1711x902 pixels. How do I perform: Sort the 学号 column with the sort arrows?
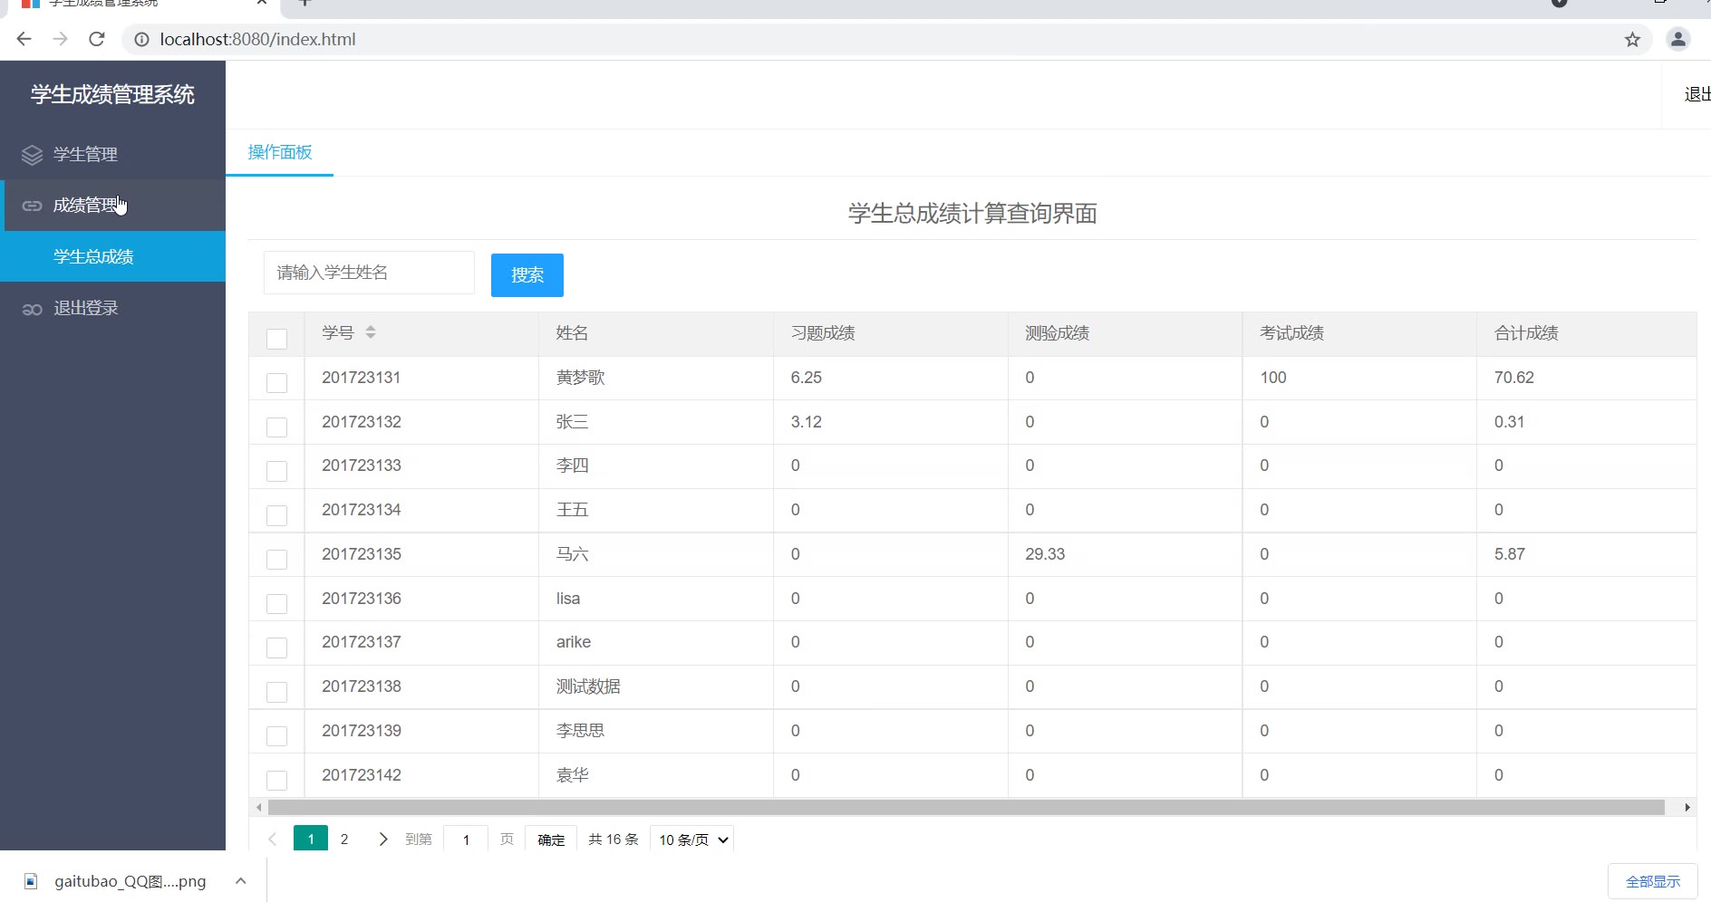click(x=371, y=332)
